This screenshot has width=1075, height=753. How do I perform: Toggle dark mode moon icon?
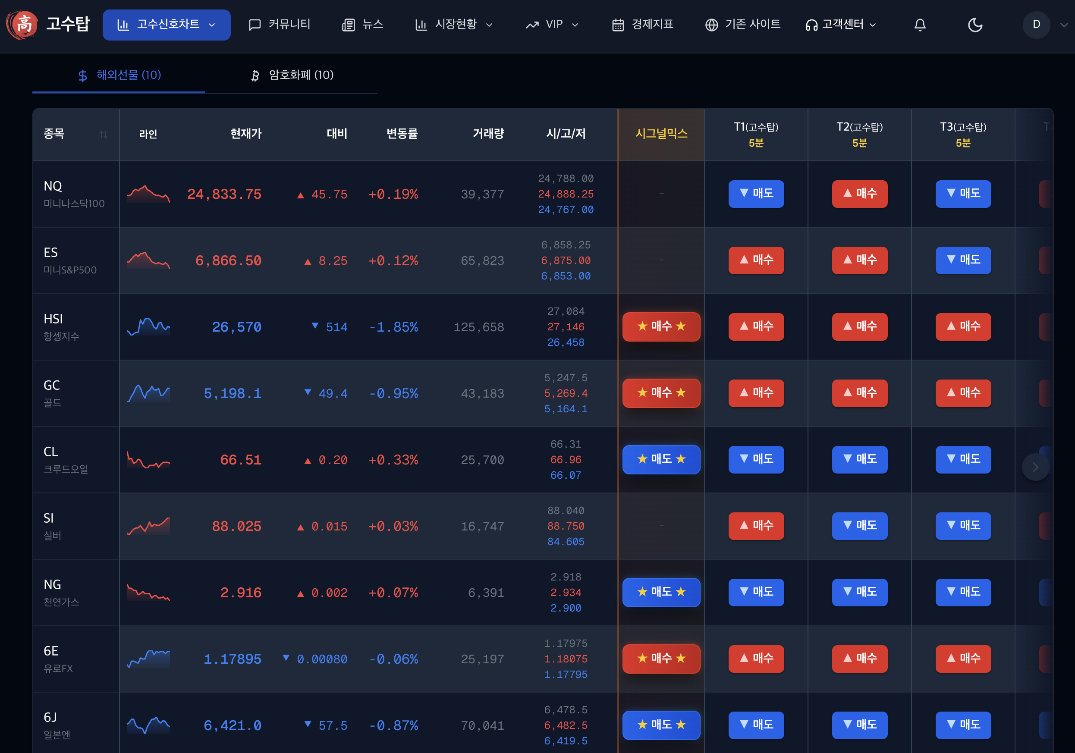pyautogui.click(x=975, y=25)
